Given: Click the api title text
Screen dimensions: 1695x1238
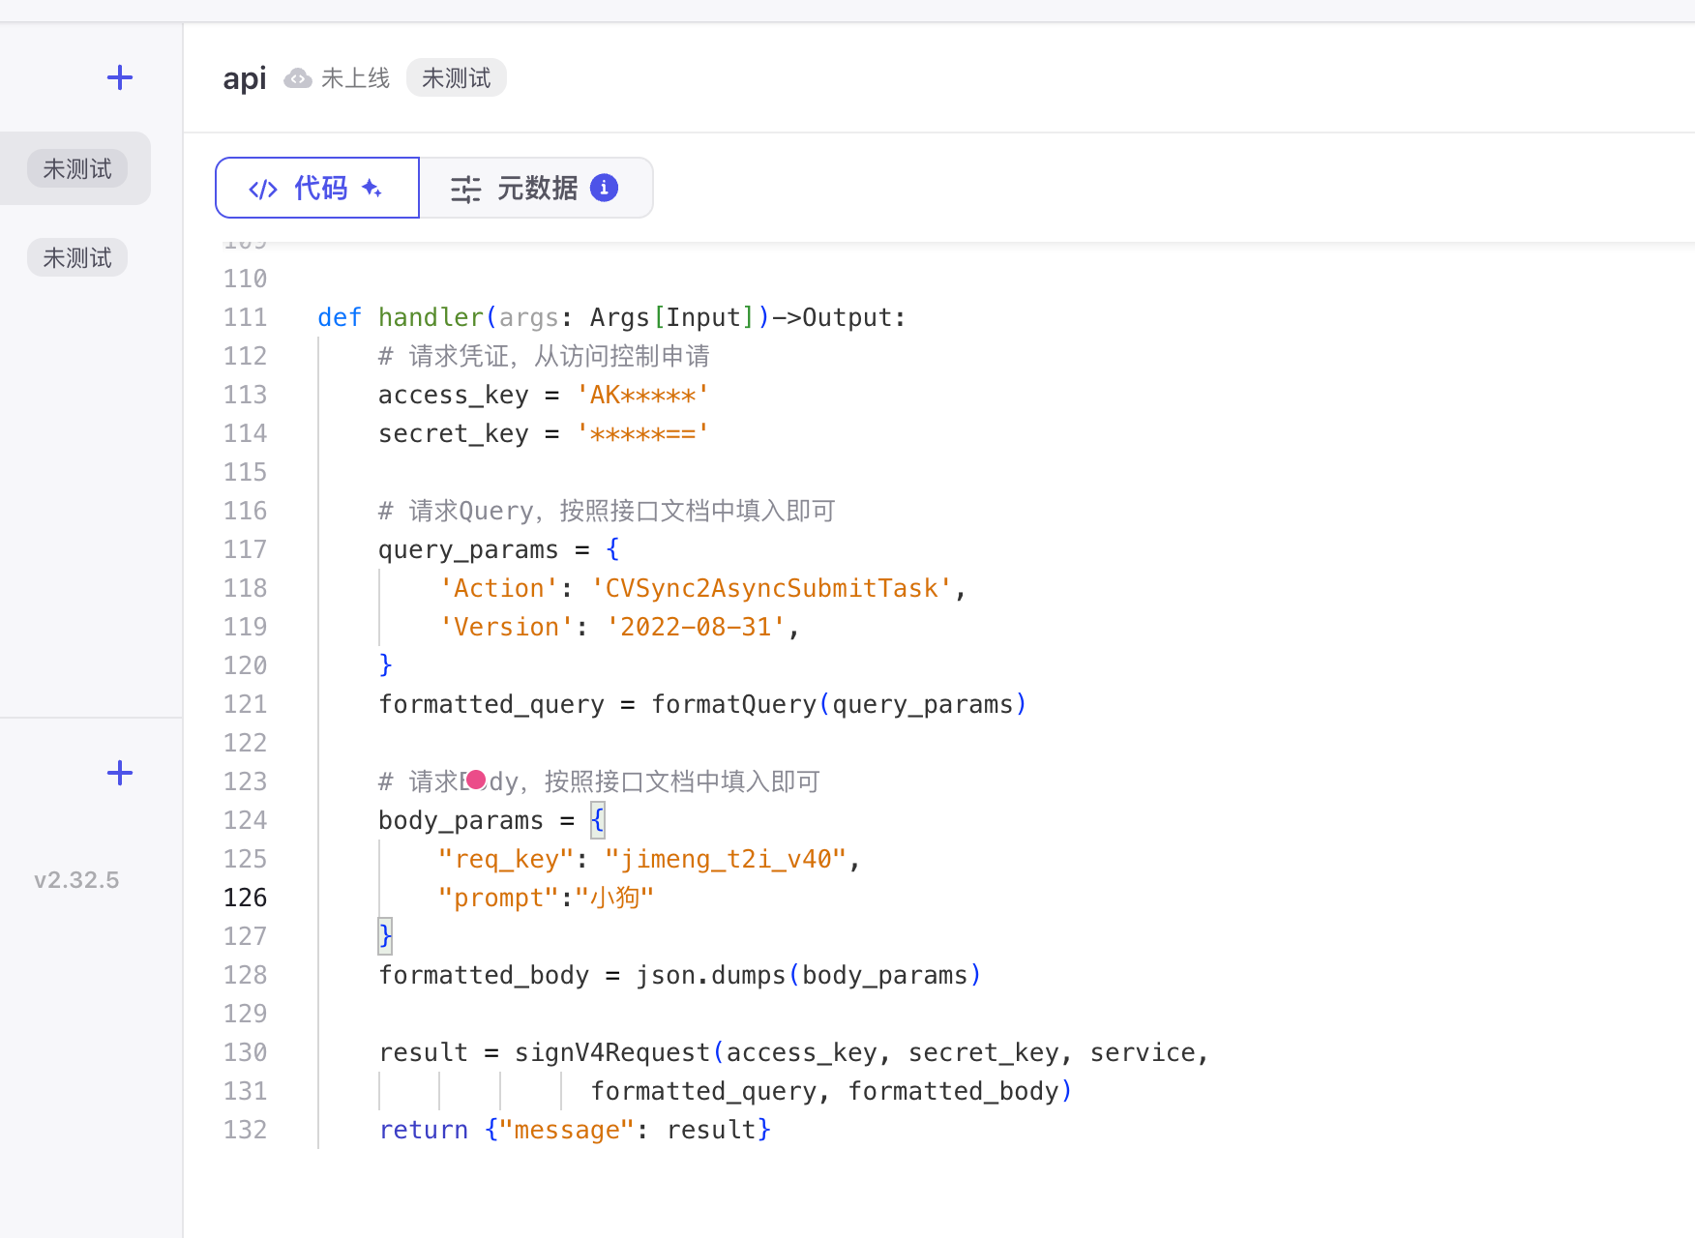Looking at the screenshot, I should [x=244, y=78].
